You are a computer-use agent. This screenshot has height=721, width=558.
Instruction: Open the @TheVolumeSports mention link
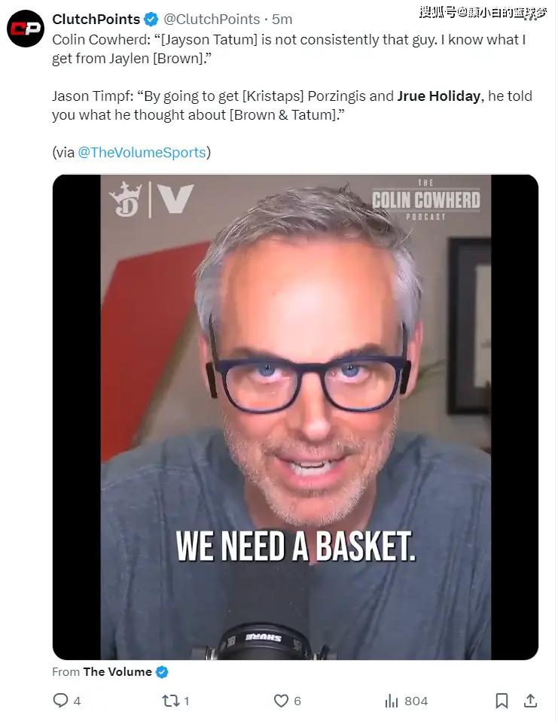coord(142,152)
